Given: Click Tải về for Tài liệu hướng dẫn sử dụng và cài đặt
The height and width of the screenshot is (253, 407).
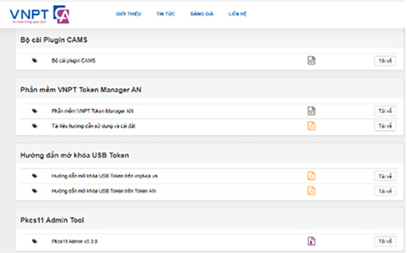Looking at the screenshot, I should pyautogui.click(x=385, y=126).
